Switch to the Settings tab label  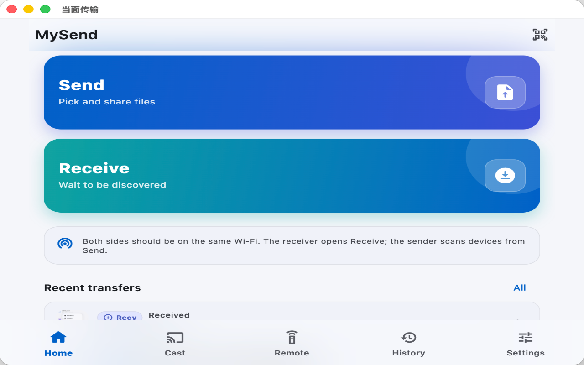tap(526, 353)
